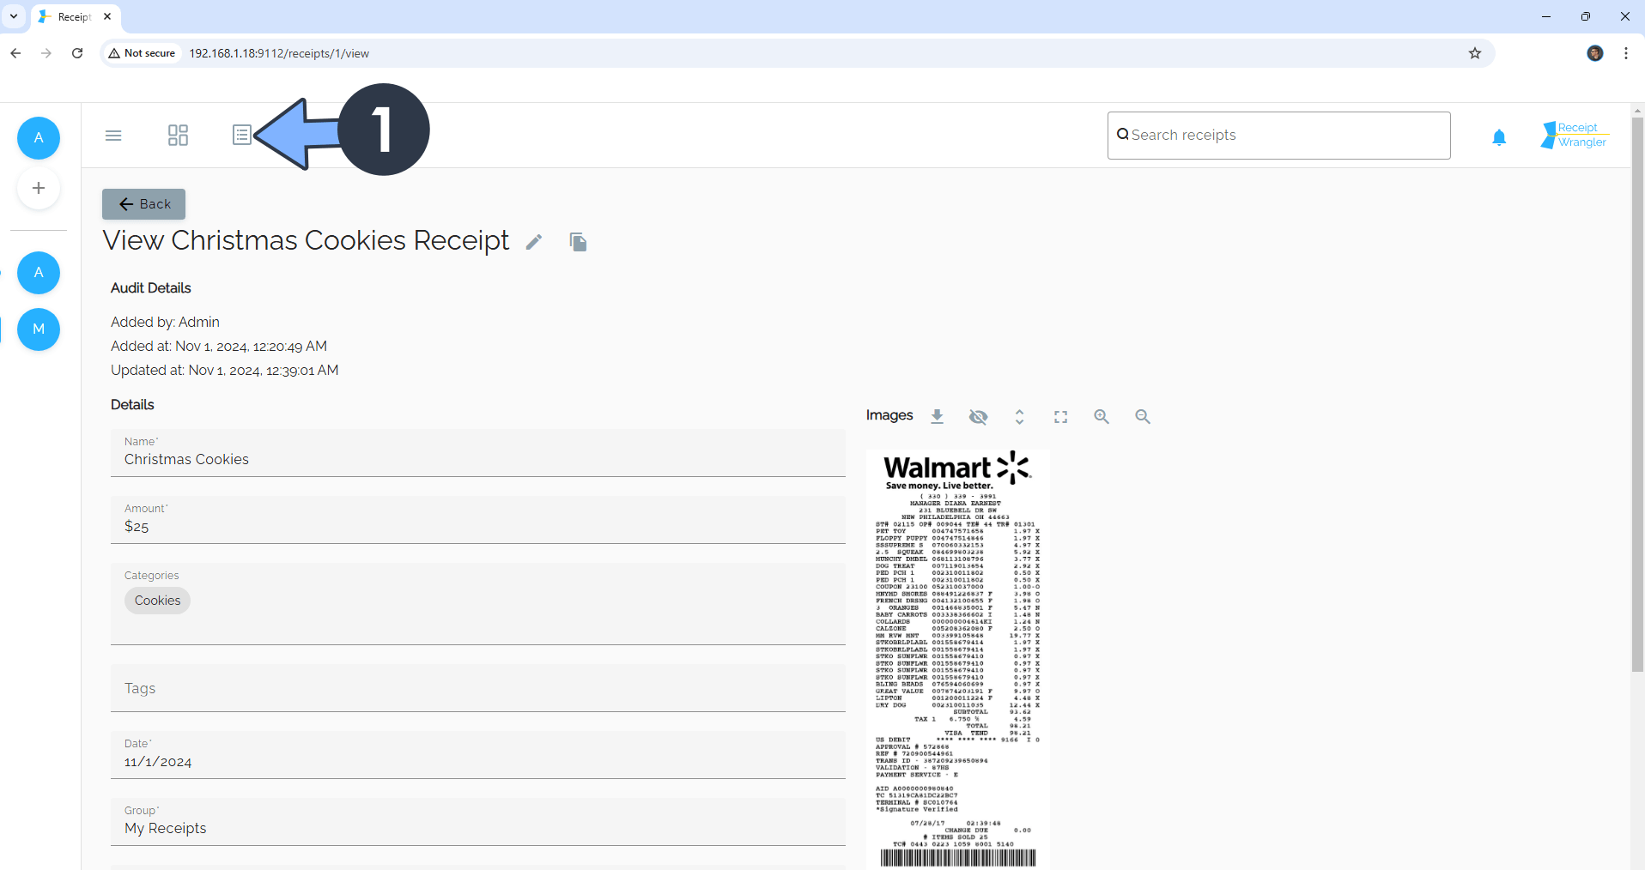Image resolution: width=1645 pixels, height=870 pixels.
Task: Click the Amount field showing $25
Action: (478, 520)
